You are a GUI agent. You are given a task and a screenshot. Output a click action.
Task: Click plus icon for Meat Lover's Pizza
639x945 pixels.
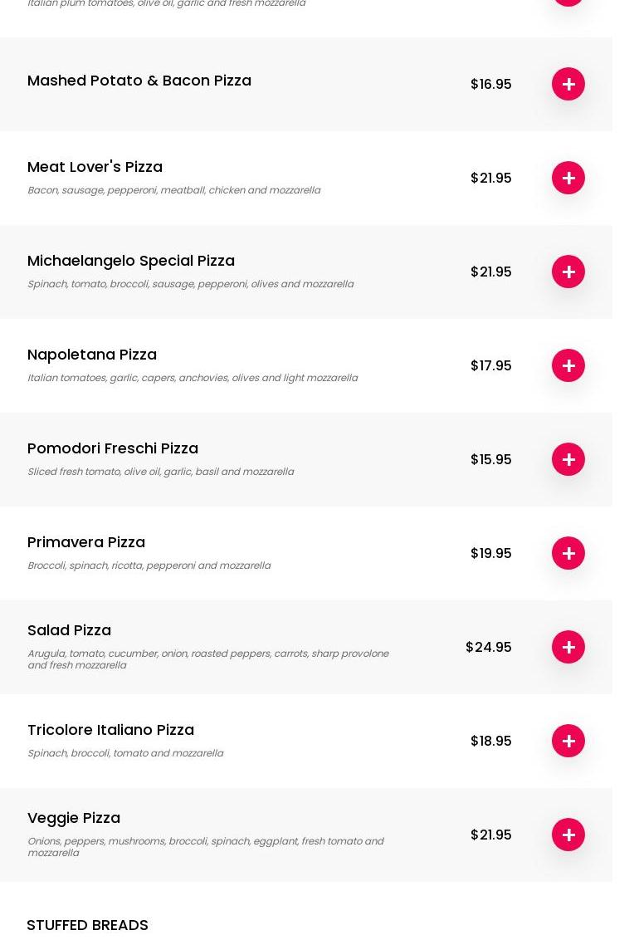pos(568,178)
